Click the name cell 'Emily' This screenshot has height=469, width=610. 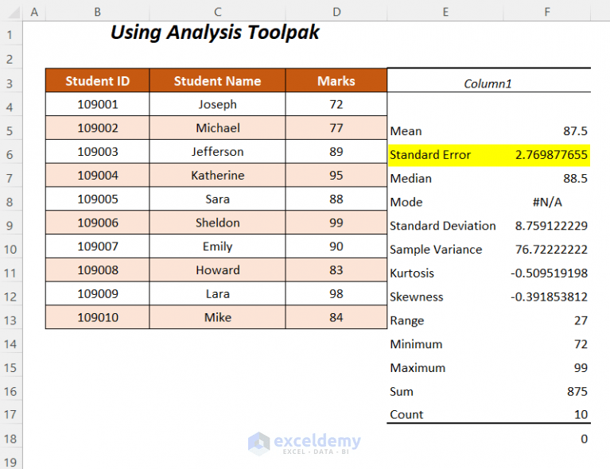click(x=217, y=246)
